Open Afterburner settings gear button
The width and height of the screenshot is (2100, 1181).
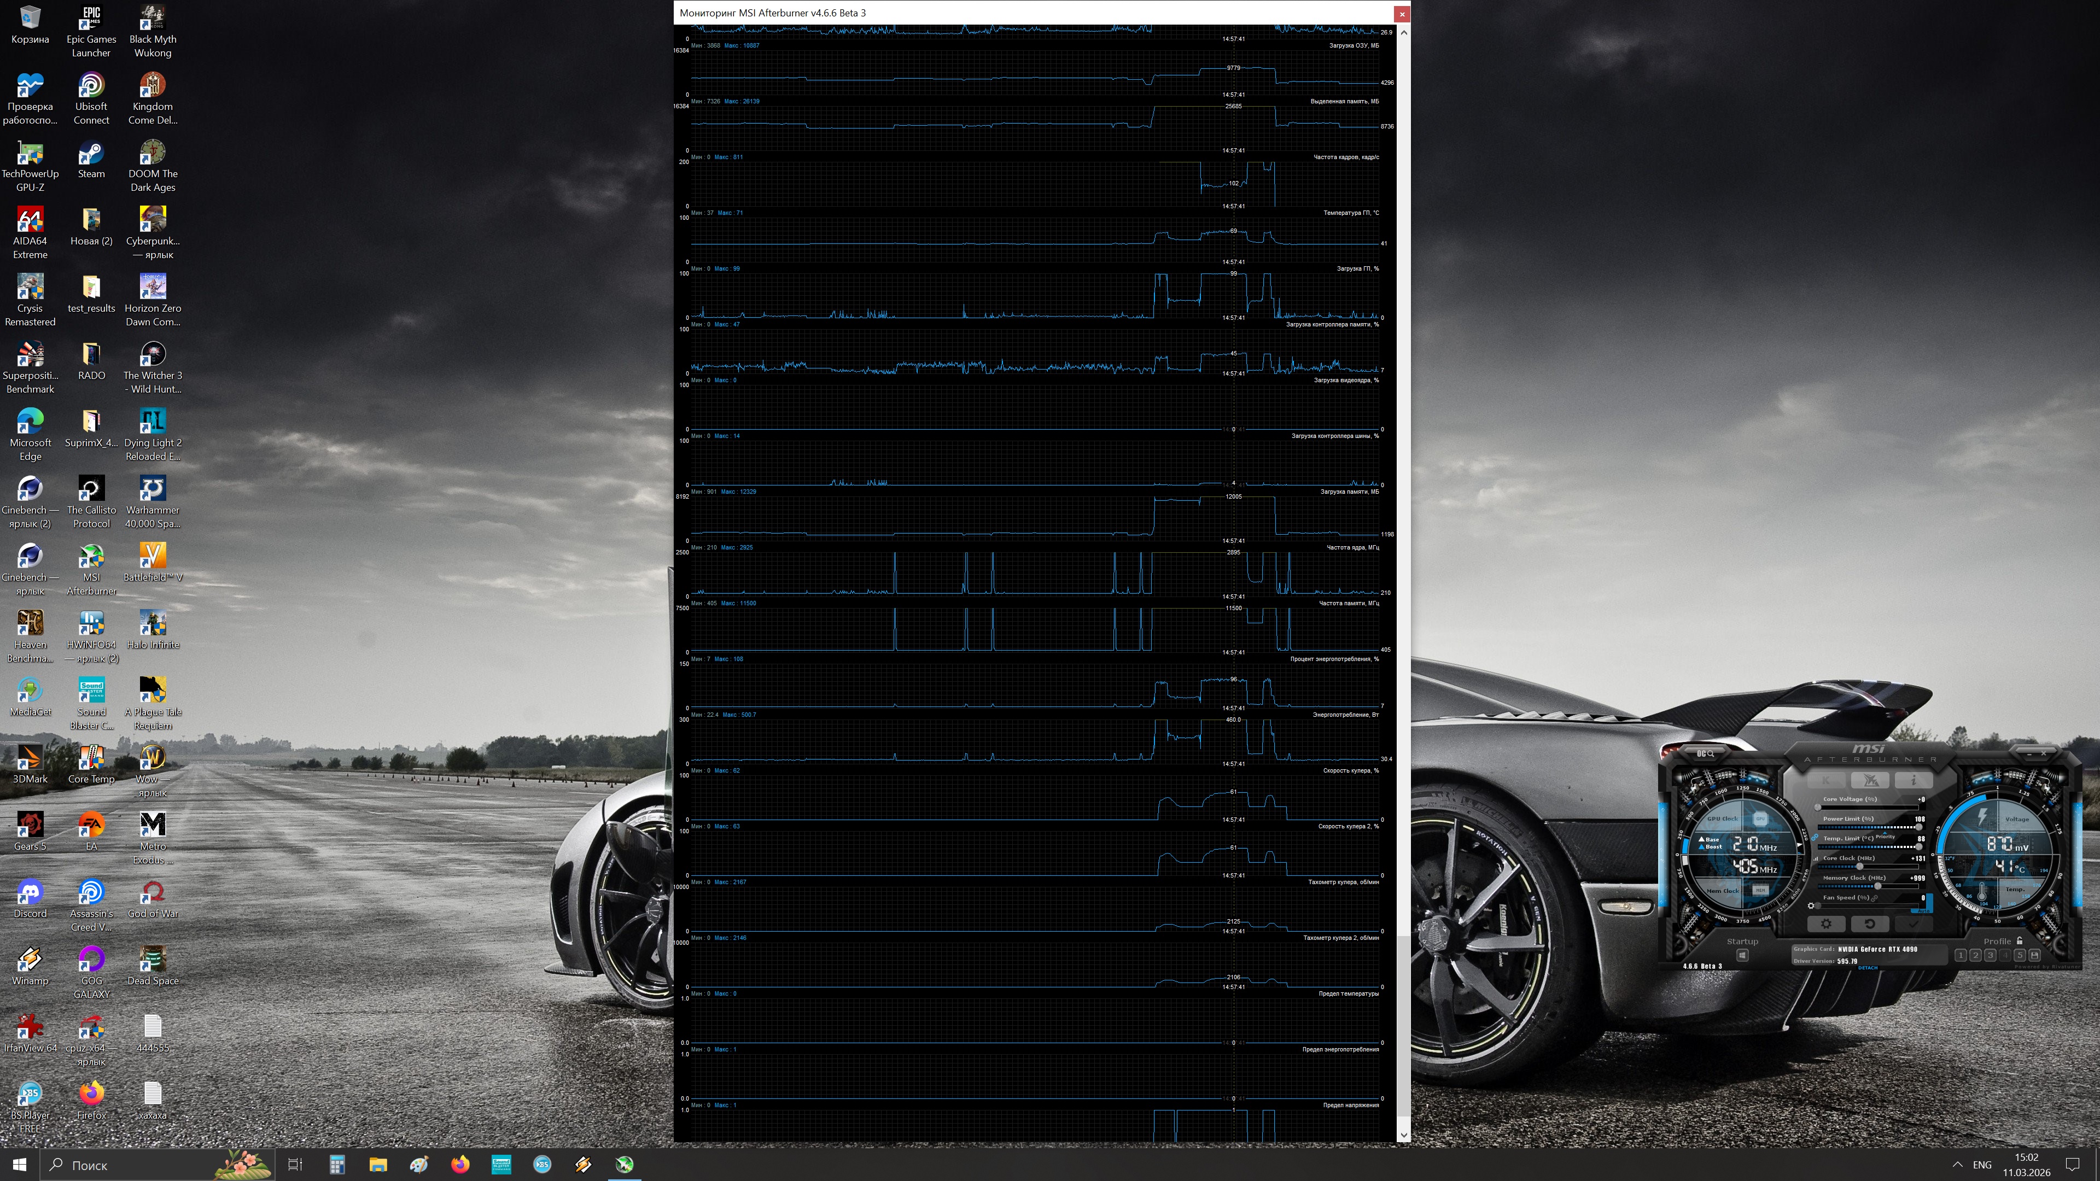[1826, 924]
